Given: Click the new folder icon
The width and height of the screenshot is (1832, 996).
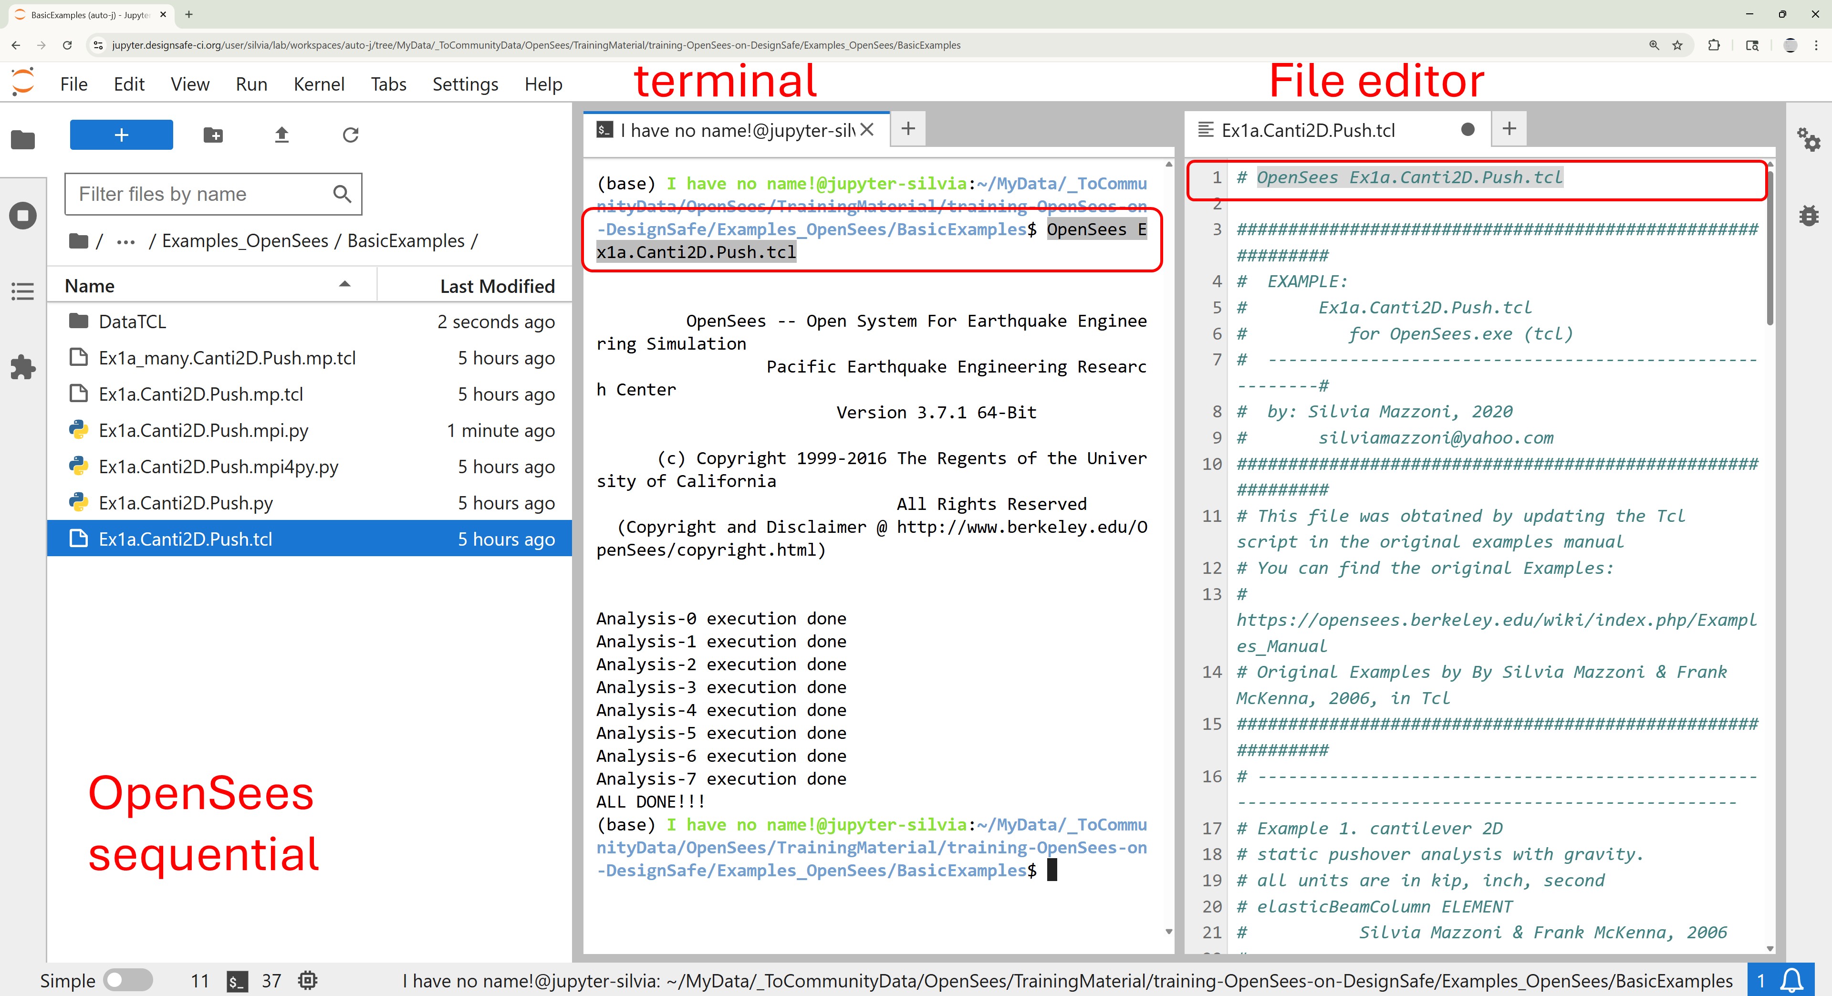Looking at the screenshot, I should pyautogui.click(x=213, y=135).
